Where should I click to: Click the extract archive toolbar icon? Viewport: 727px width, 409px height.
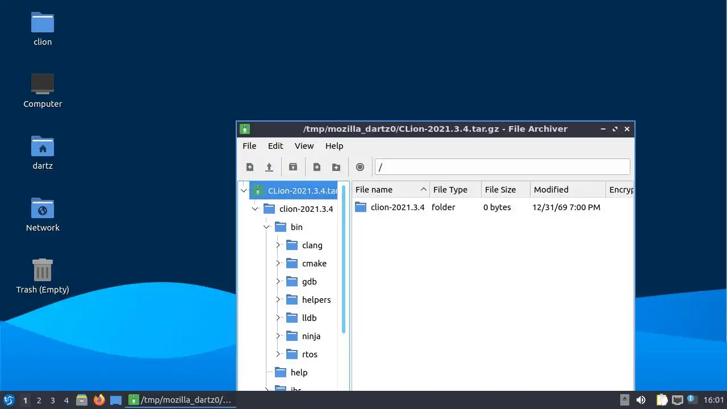click(x=293, y=167)
